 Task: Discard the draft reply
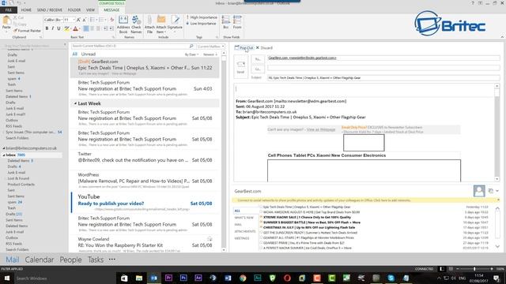click(x=264, y=47)
